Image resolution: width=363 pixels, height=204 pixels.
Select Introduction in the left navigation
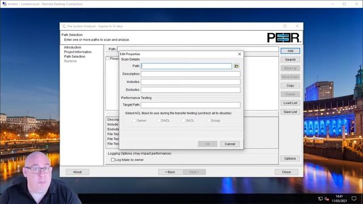[73, 47]
